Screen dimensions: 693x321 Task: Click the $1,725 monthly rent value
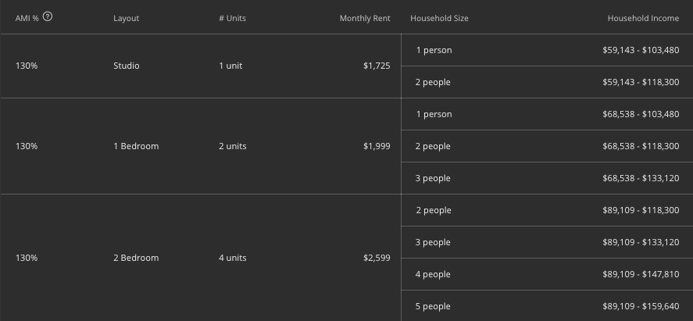[377, 66]
